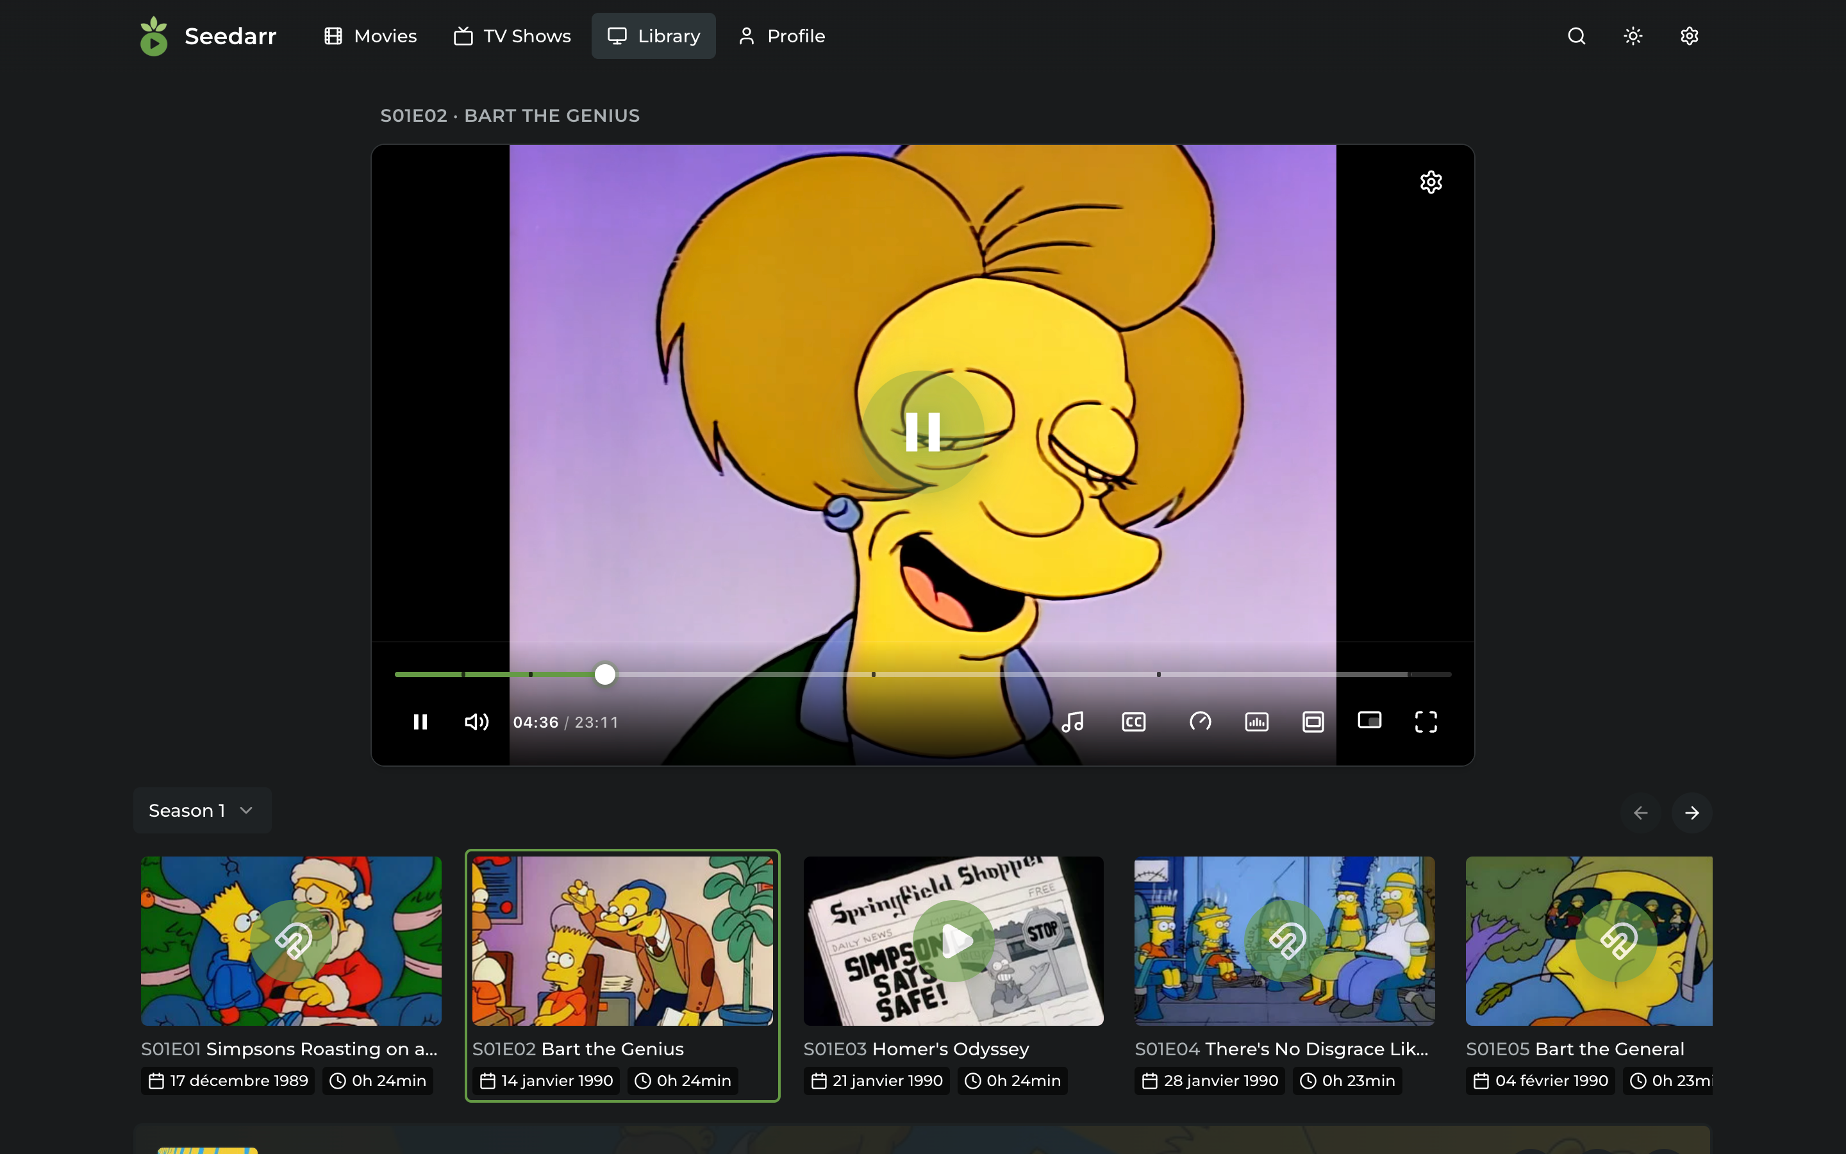
Task: Click the 0h 24min badge under S01E02
Action: tap(683, 1081)
